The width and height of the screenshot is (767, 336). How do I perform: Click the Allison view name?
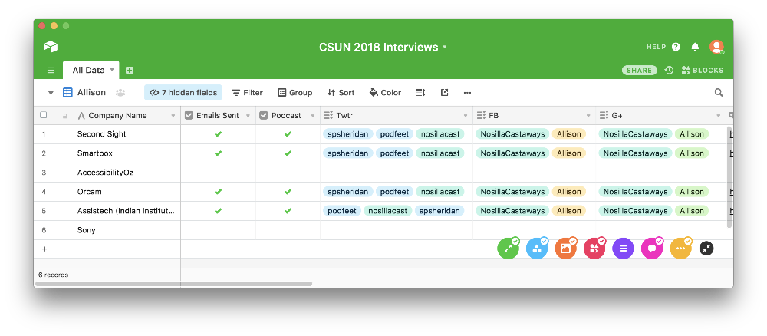point(91,92)
